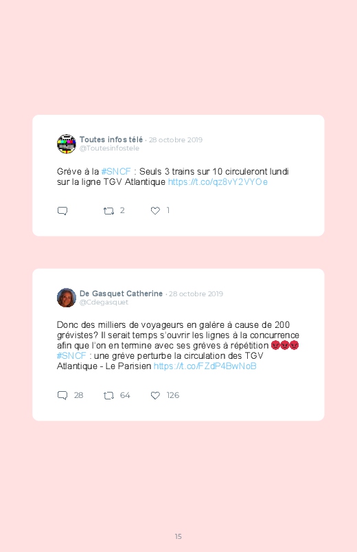Image resolution: width=357 pixels, height=552 pixels.
Task: Open the #SNCF hashtag in second tweet
Action: (x=71, y=355)
